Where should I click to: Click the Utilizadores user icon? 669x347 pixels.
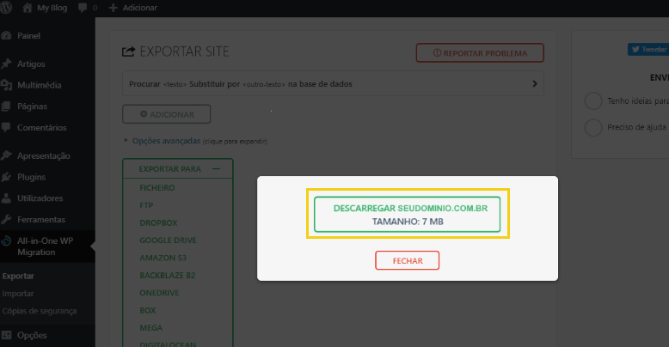point(6,198)
